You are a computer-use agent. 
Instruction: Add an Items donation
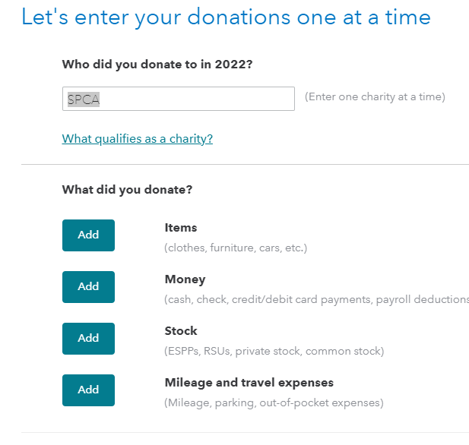click(88, 235)
